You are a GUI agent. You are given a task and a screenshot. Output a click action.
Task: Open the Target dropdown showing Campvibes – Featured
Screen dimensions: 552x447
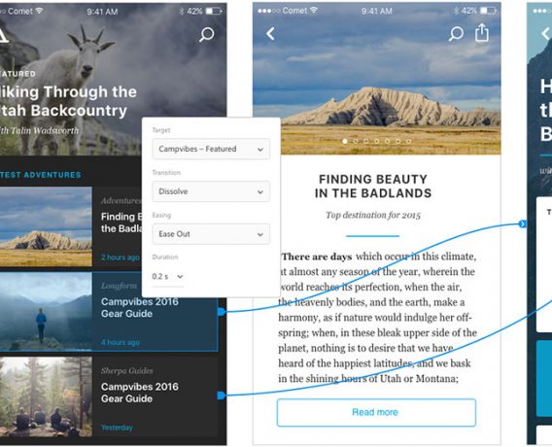(x=211, y=149)
